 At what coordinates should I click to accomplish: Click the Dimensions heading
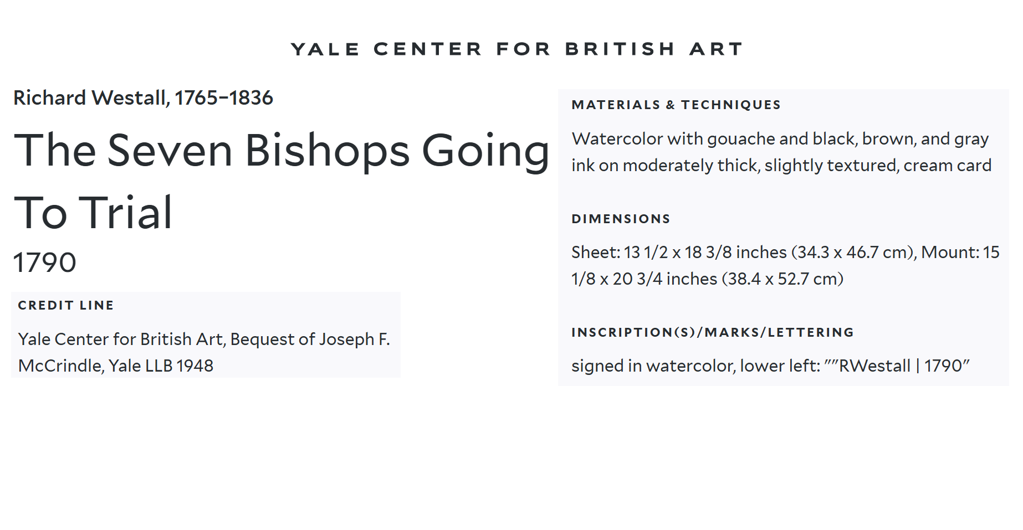pos(621,219)
